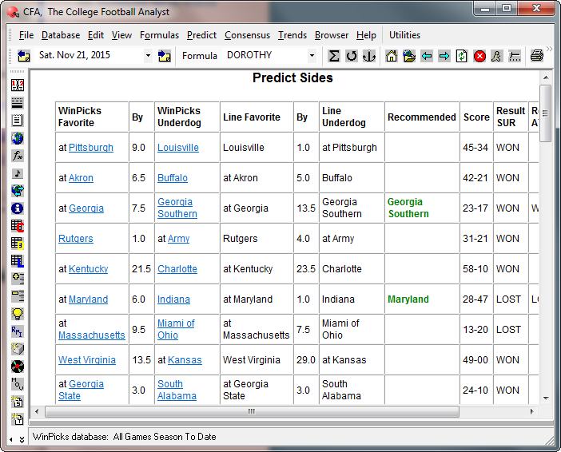Open the fx formula icon in the sidebar
The width and height of the screenshot is (561, 452).
pyautogui.click(x=17, y=156)
